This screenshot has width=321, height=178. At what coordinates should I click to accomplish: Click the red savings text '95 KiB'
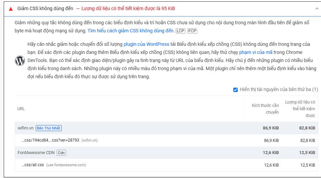[x=168, y=8]
